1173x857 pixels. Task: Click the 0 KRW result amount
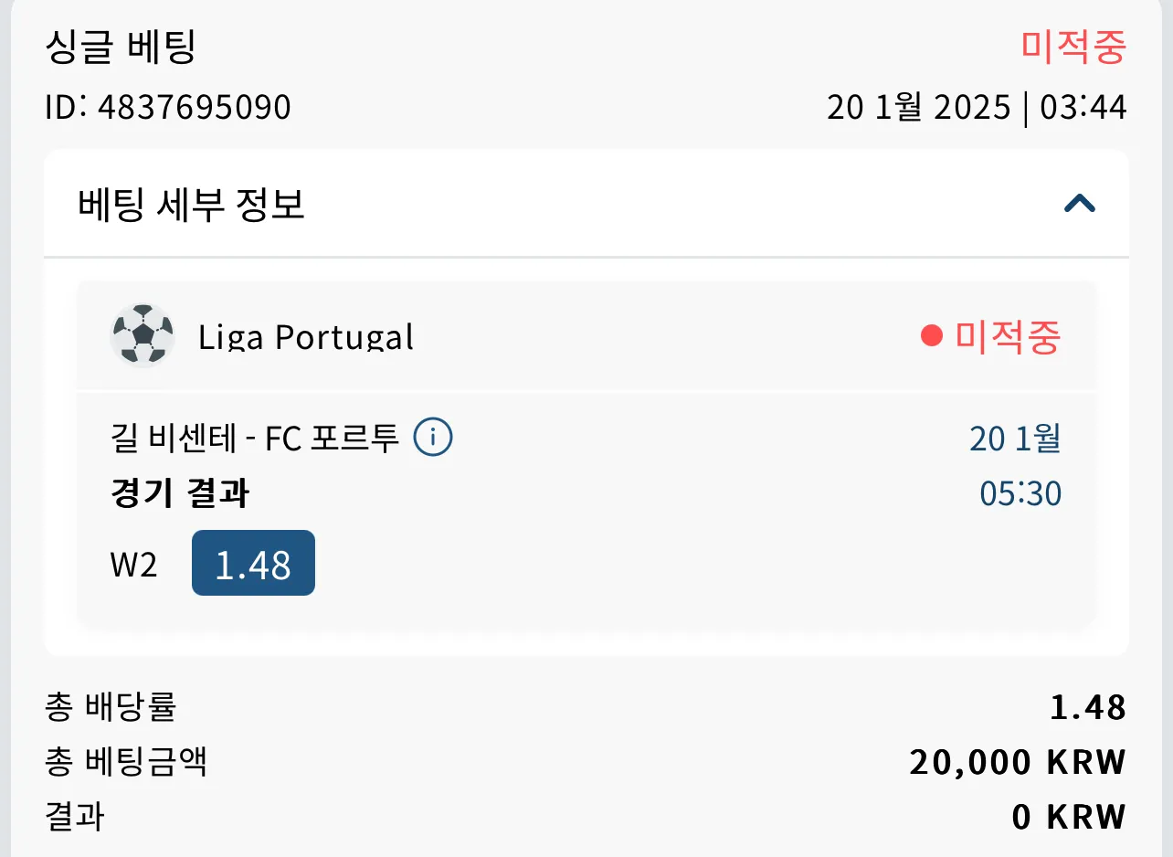tap(1069, 817)
